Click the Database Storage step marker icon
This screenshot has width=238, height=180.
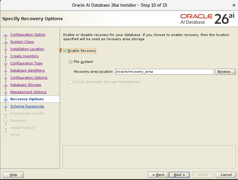pyautogui.click(x=6, y=85)
